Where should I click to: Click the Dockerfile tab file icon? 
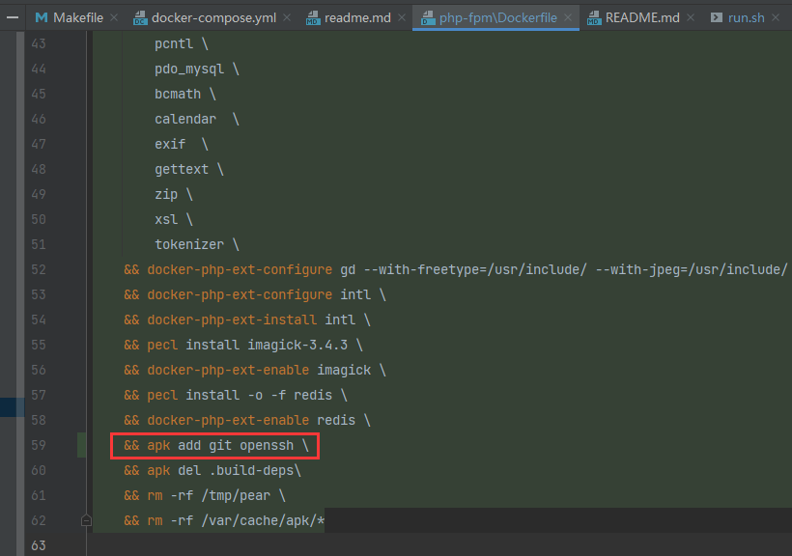428,17
